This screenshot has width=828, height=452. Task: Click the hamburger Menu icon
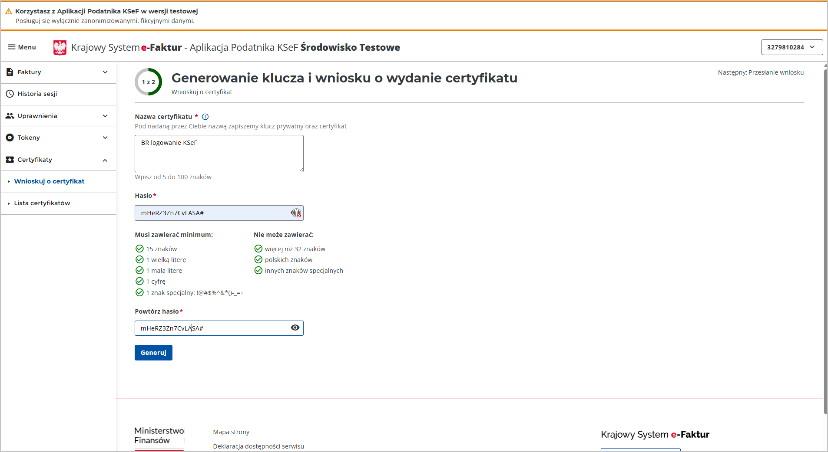[x=12, y=47]
